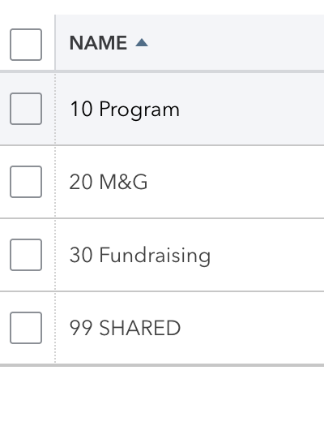The width and height of the screenshot is (324, 422).
Task: Click the empty area below the table
Action: coord(162,394)
